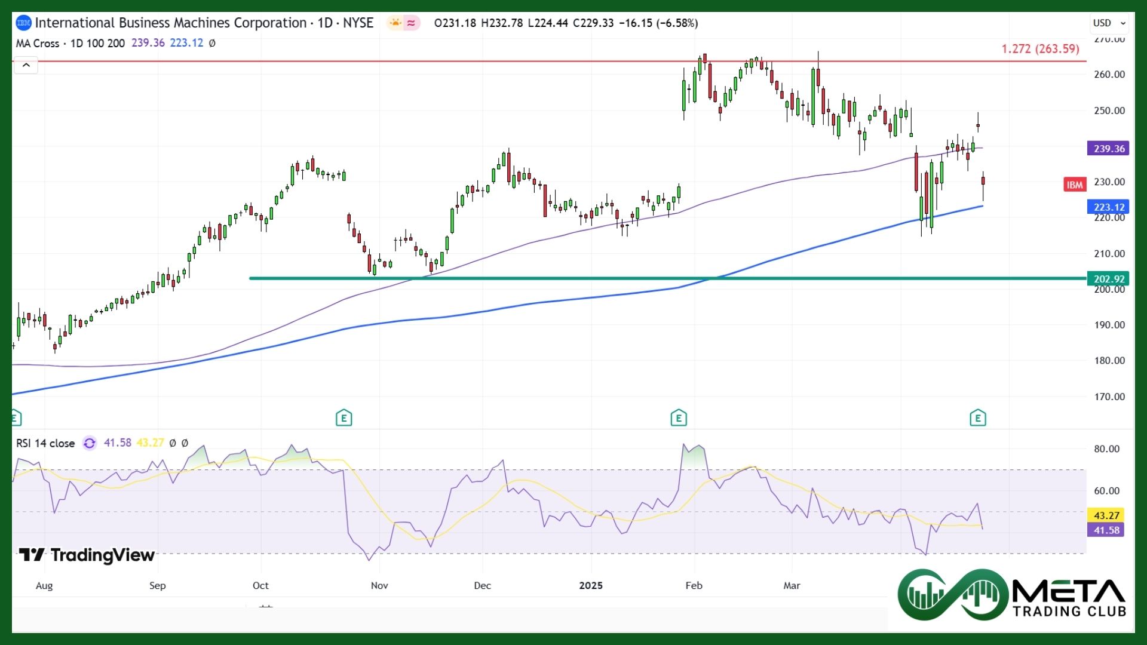Click the red IBM price label tag
The height and width of the screenshot is (645, 1147).
pos(1074,185)
